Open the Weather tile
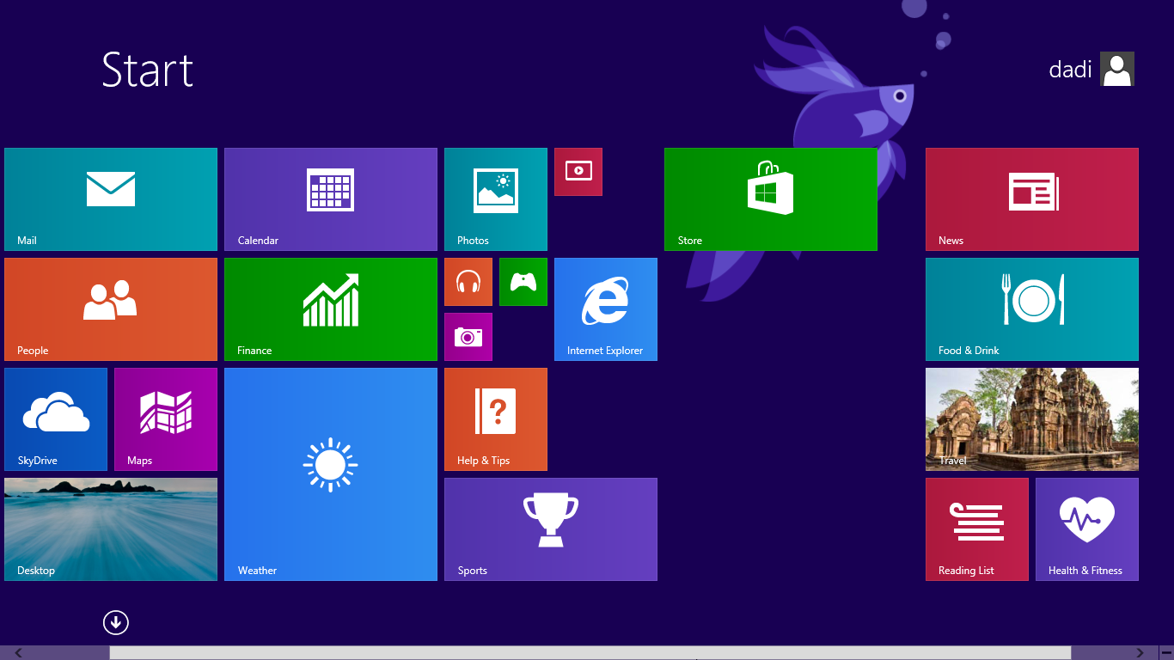Viewport: 1174px width, 660px height. [x=331, y=474]
